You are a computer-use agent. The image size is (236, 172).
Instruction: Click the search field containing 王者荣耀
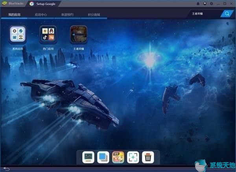point(205,14)
